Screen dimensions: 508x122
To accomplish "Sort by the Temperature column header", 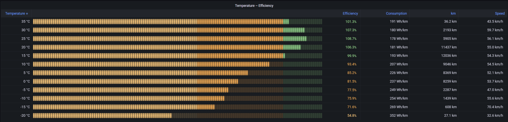I will (x=15, y=13).
